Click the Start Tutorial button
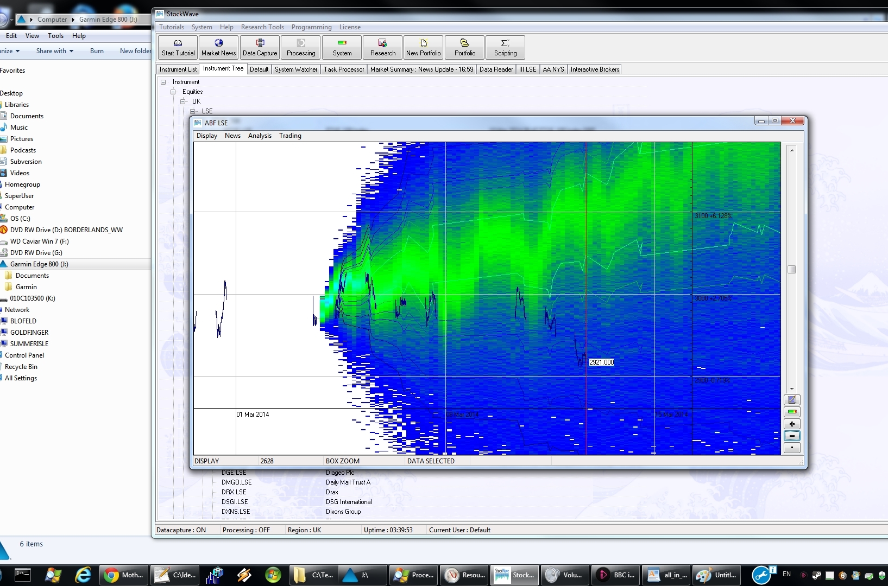The width and height of the screenshot is (888, 586). click(177, 47)
